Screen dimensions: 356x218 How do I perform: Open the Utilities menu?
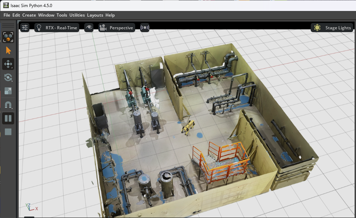(77, 15)
